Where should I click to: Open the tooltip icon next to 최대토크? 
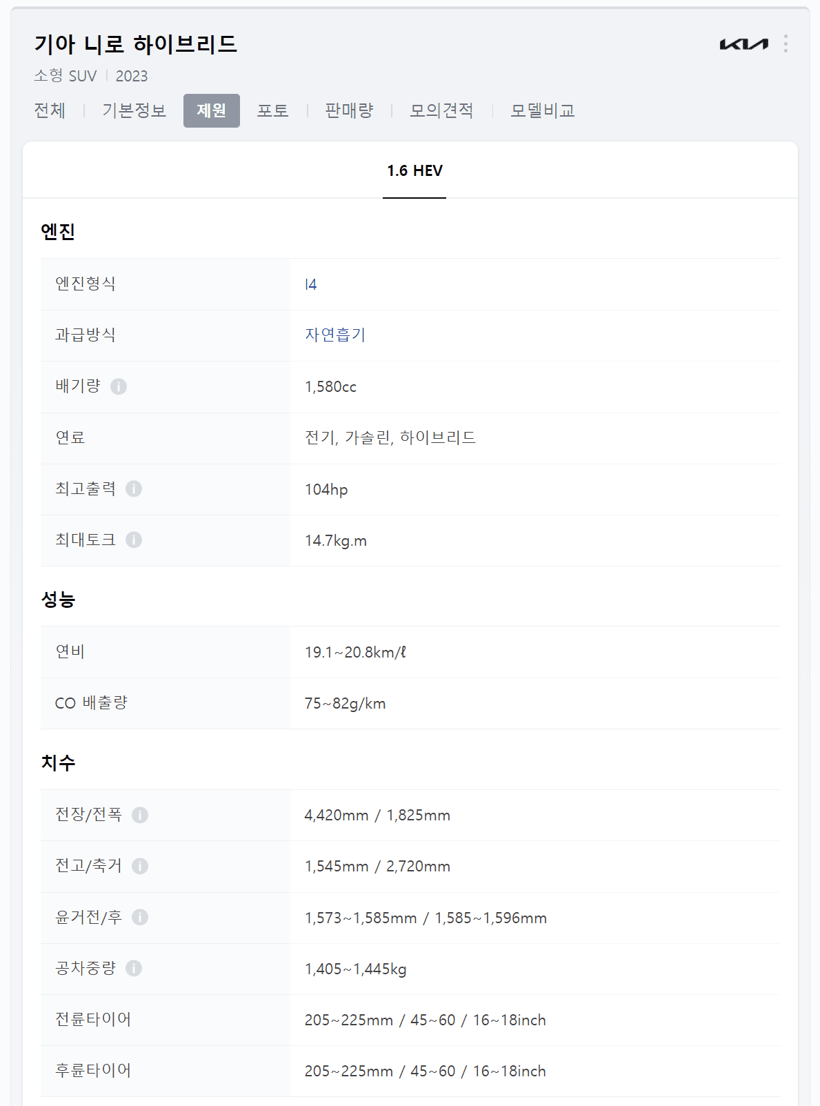(135, 541)
